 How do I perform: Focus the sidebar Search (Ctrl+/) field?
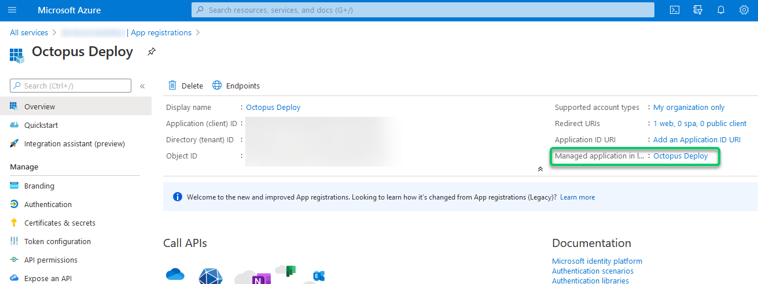71,86
